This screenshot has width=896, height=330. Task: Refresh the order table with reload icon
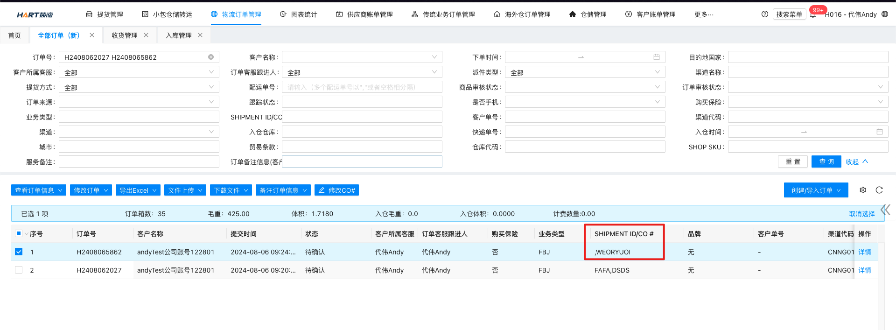[879, 190]
